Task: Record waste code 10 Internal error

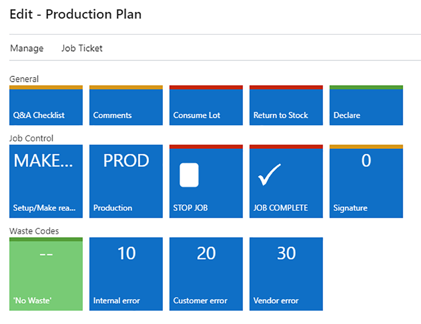Action: (x=126, y=274)
